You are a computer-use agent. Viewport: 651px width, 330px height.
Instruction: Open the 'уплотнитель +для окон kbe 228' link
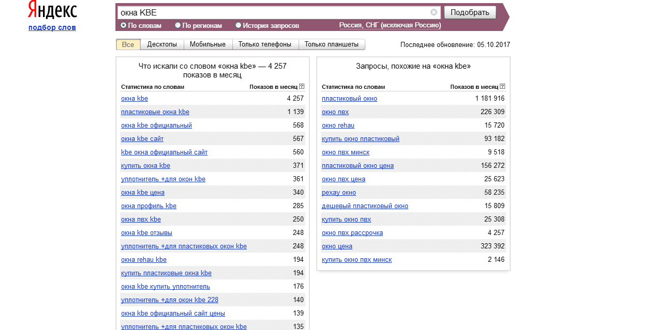[x=169, y=300]
